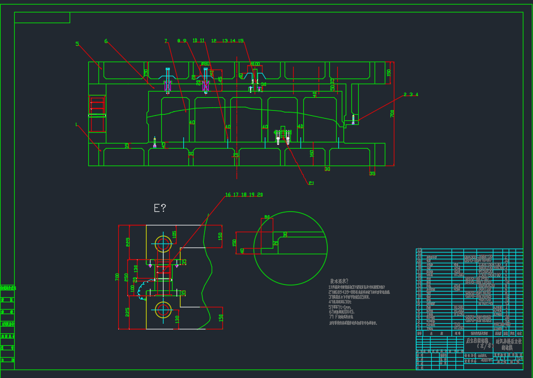Click the part number 21 callout
Viewport: 533px width, 378px height.
[311, 183]
